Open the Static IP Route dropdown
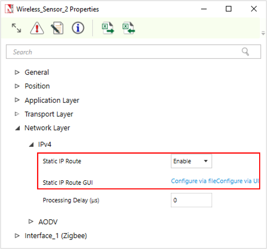 [191, 161]
